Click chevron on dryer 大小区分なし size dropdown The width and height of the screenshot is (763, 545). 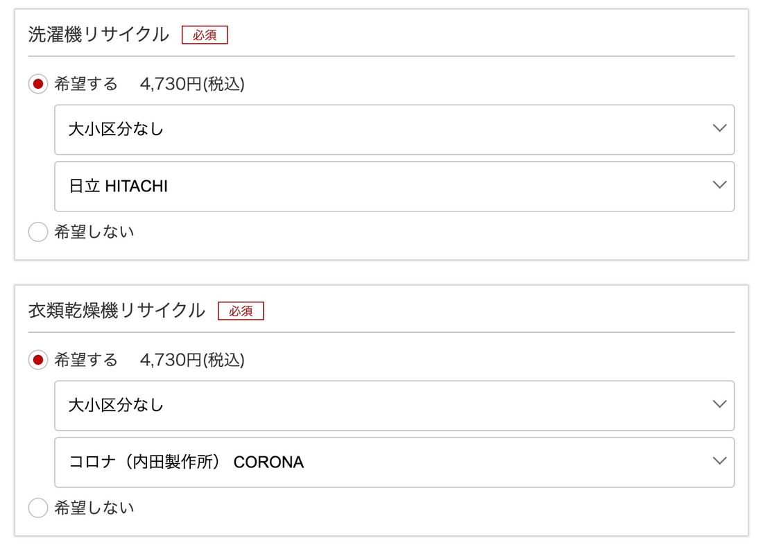point(719,405)
